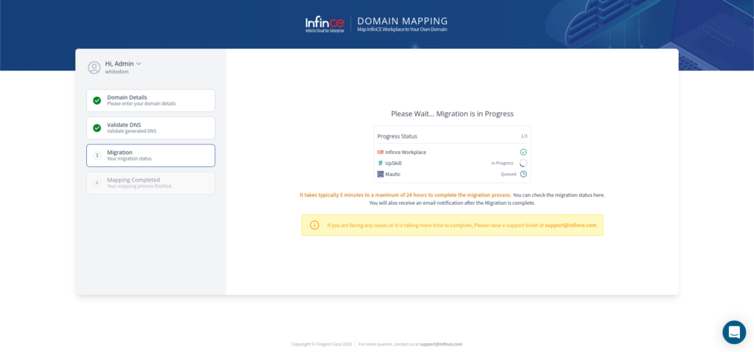
Task: Click the Admin user avatar icon
Action: (x=94, y=67)
